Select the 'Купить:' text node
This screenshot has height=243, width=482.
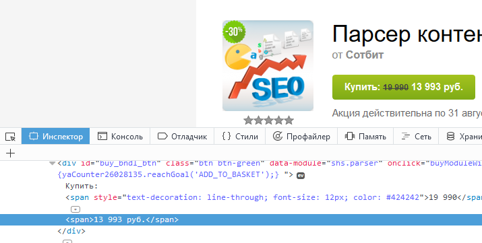point(82,186)
